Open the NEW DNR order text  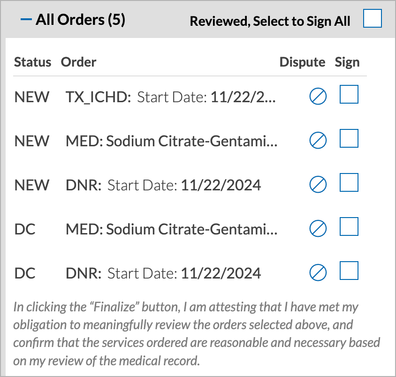pos(163,185)
